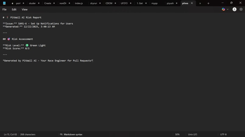Click the Risk Score 0/5 line
The height and width of the screenshot is (137, 245).
point(16,48)
